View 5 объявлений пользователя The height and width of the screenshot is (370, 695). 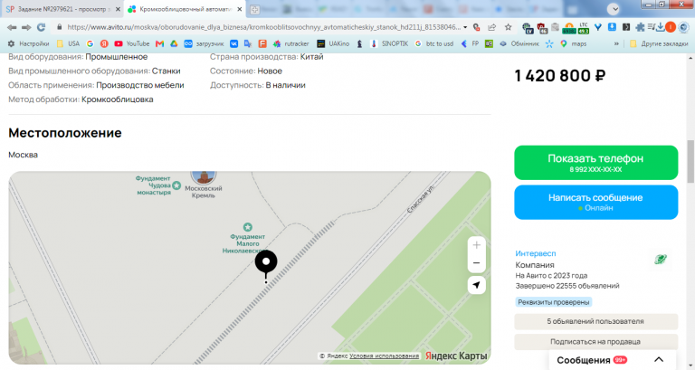pyautogui.click(x=595, y=322)
